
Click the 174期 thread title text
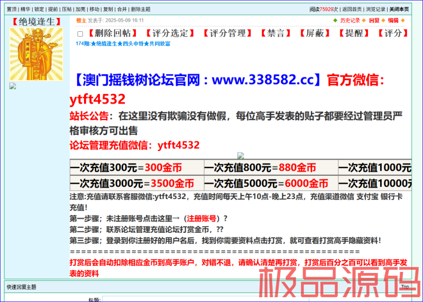123,44
